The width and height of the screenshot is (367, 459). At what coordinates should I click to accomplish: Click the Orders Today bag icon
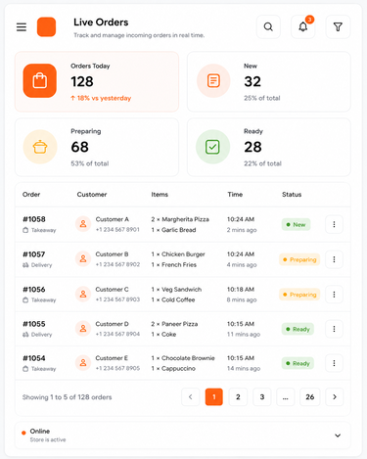[40, 81]
